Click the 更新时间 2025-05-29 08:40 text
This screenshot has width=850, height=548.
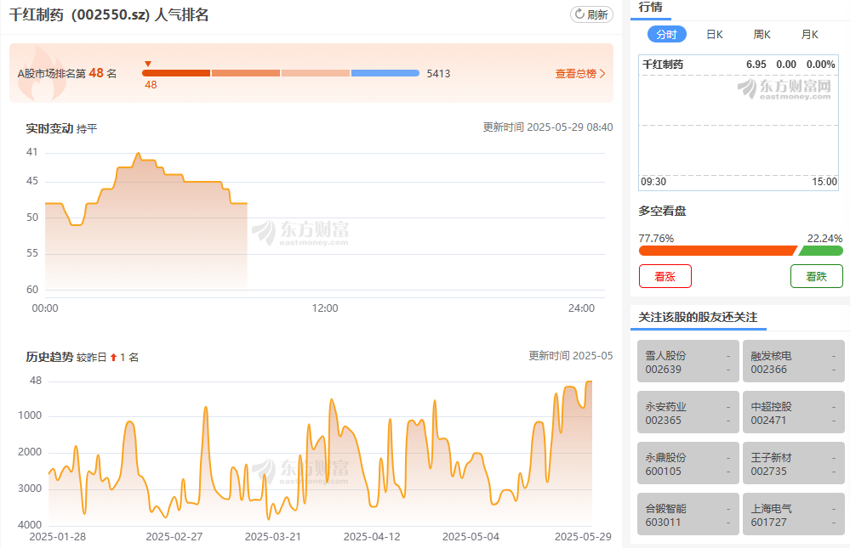(x=548, y=127)
